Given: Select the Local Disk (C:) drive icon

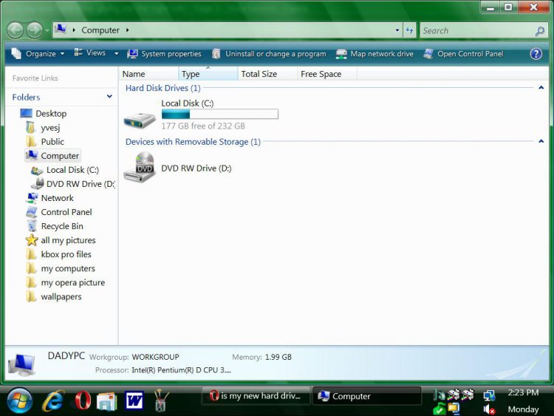Looking at the screenshot, I should [140, 120].
